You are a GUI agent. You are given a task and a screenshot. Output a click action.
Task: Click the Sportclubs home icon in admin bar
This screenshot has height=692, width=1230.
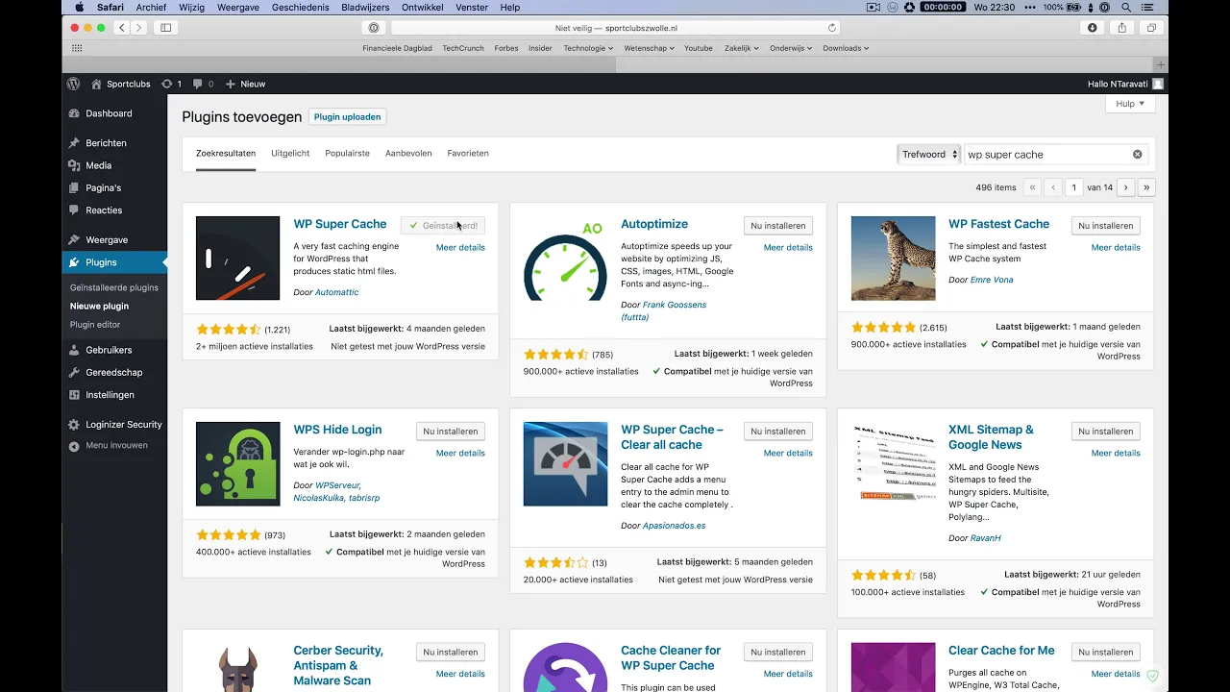tap(96, 84)
